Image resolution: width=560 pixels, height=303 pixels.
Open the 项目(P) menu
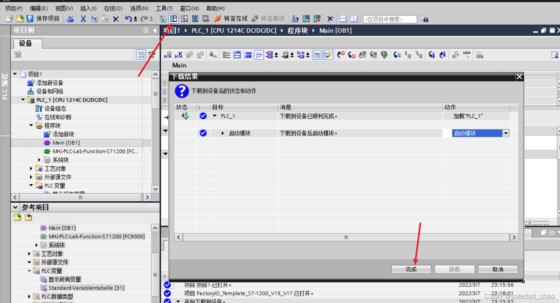[14, 8]
